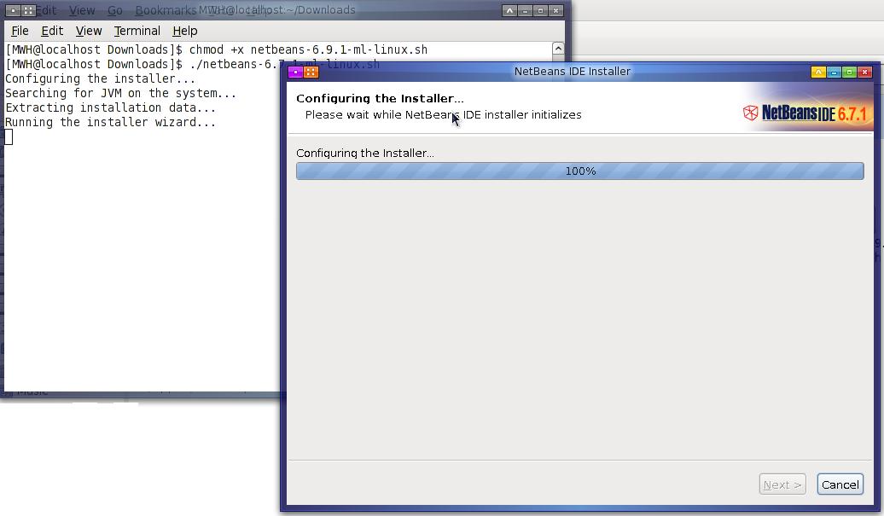Screen dimensions: 884x516
Task: Click 'Extracting installation data...' terminal line
Action: (111, 107)
